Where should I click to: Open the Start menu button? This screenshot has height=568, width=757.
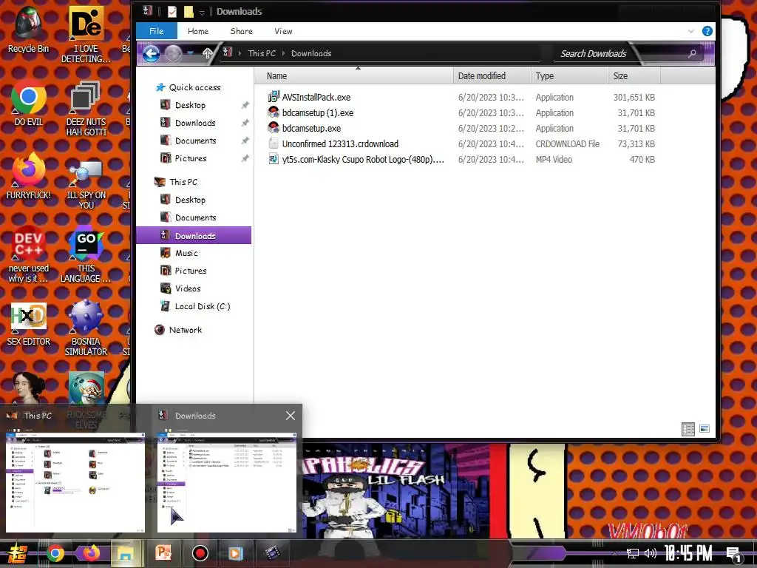[x=17, y=553]
